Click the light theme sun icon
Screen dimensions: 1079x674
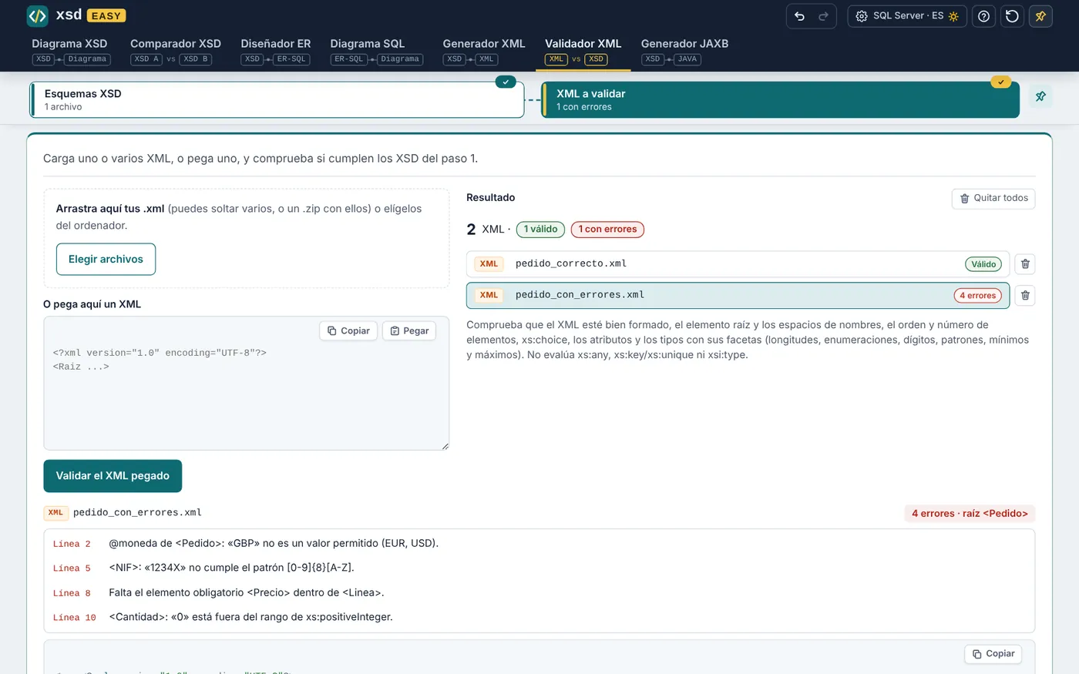pyautogui.click(x=953, y=16)
